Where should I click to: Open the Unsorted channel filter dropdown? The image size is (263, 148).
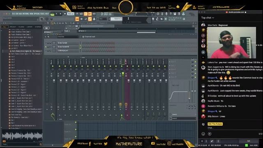pyautogui.click(x=67, y=37)
